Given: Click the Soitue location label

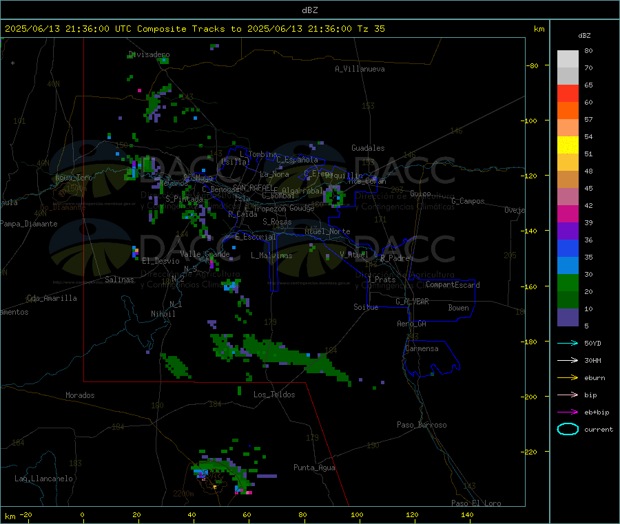Looking at the screenshot, I should pos(366,307).
